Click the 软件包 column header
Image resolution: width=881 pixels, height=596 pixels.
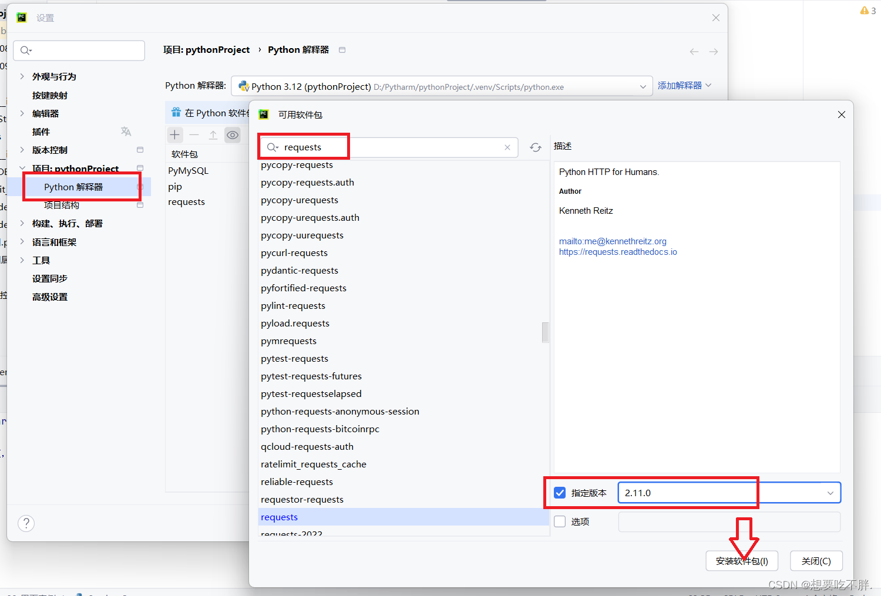(184, 154)
